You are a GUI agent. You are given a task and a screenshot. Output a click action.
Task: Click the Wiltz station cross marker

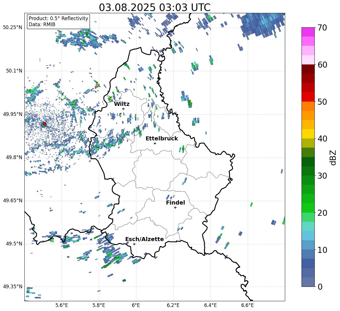[x=123, y=109]
